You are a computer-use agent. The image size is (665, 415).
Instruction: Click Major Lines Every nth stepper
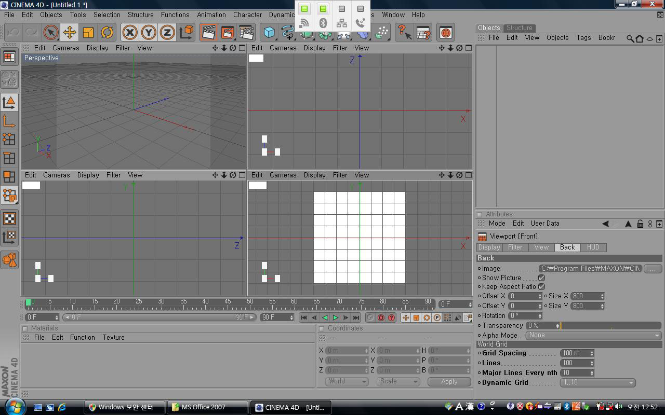(591, 372)
